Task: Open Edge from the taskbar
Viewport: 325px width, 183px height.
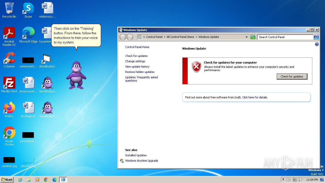Action: [x=54, y=180]
